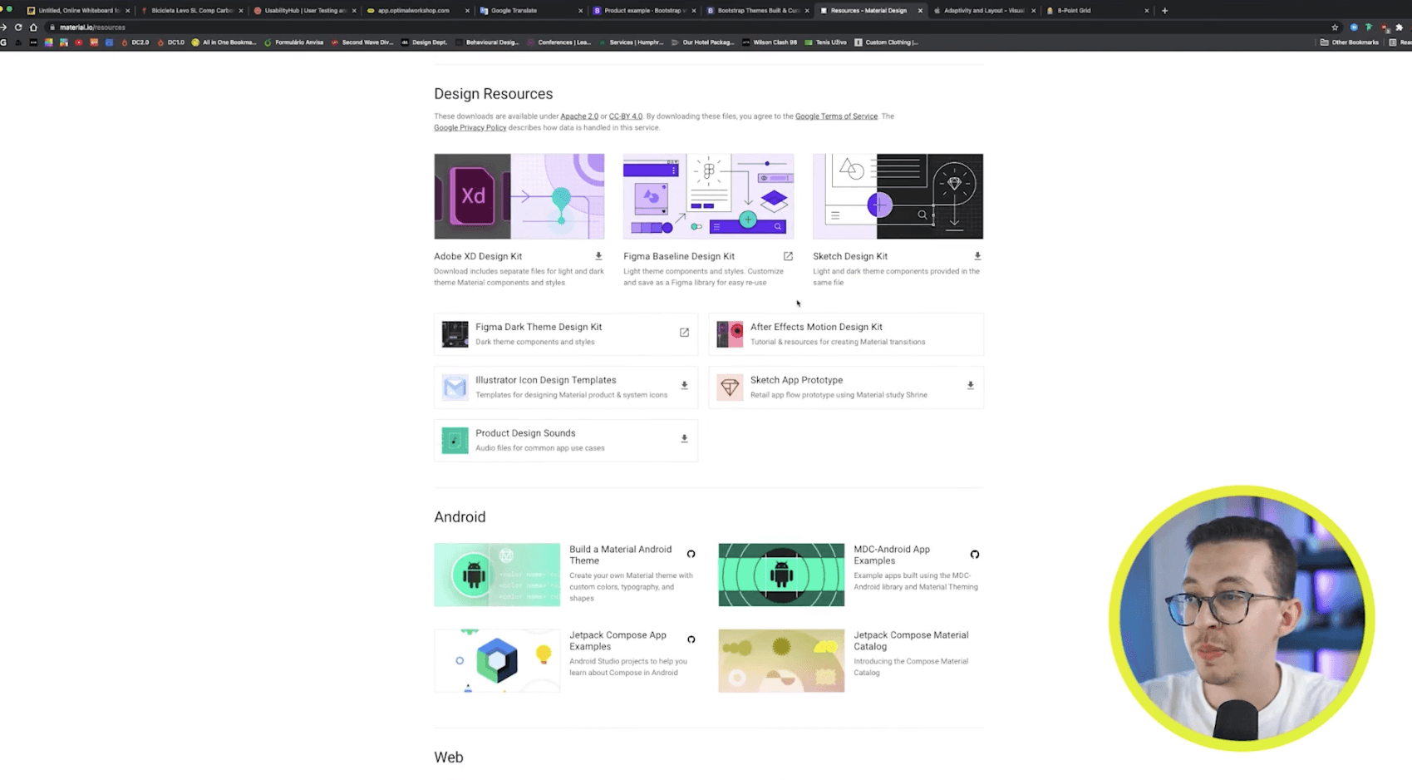Click the Figma Dark Theme kit thumbnail icon
The height and width of the screenshot is (780, 1412).
pos(455,334)
